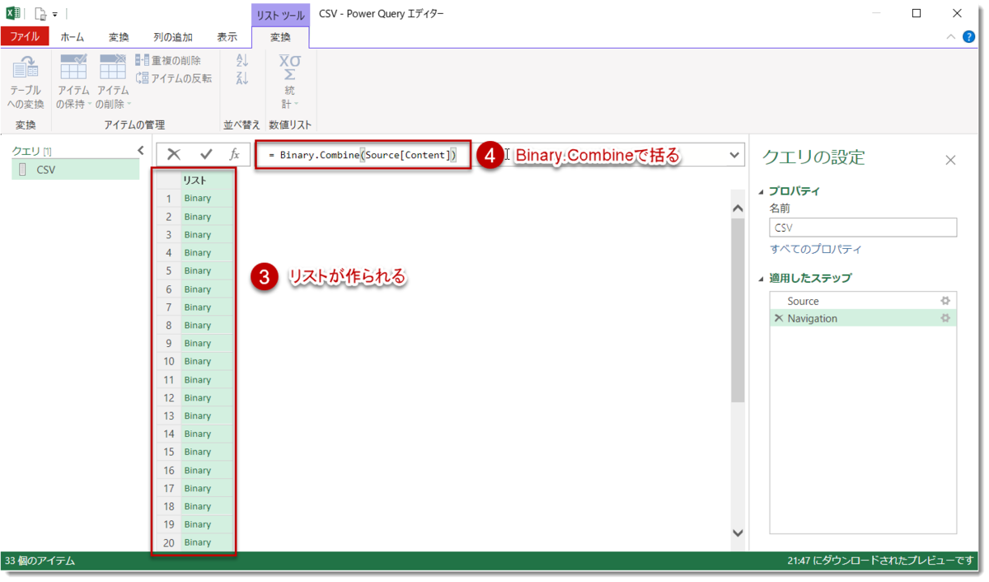Screen dimensions: 989x582
Task: Collapse the ribbon with the caret
Action: (x=950, y=37)
